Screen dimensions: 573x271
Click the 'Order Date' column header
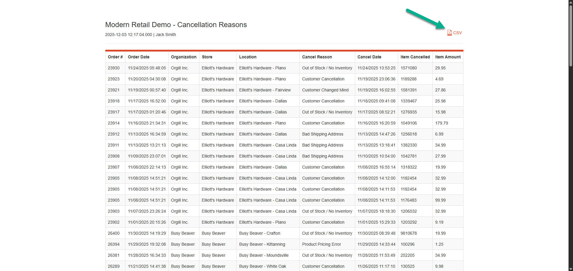(139, 57)
